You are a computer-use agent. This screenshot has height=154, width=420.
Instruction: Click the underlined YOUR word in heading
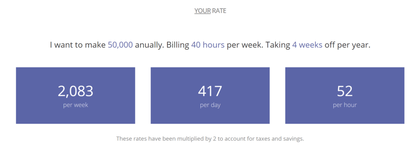point(203,11)
